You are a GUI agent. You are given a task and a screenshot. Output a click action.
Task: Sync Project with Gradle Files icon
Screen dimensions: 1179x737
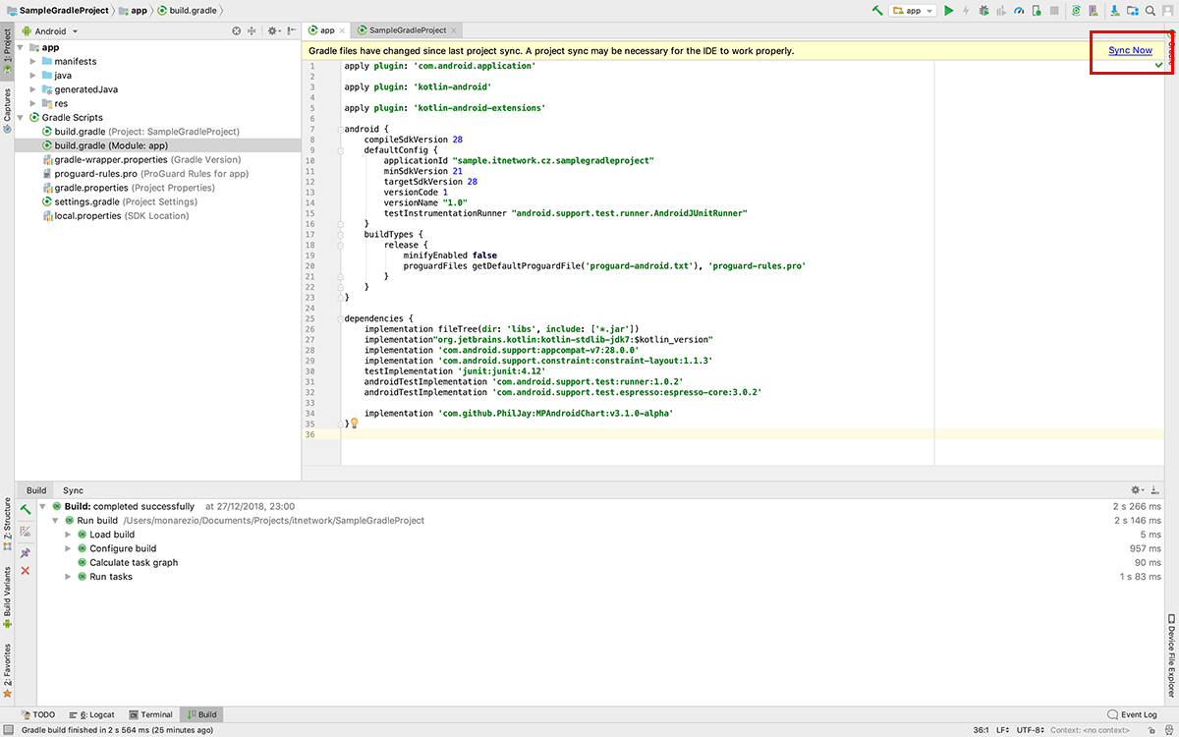point(1077,10)
